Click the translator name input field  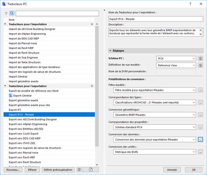(156, 19)
